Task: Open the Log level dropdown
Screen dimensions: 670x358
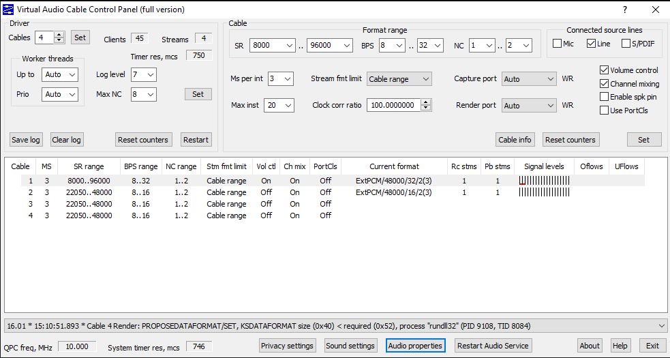Action: click(x=143, y=74)
